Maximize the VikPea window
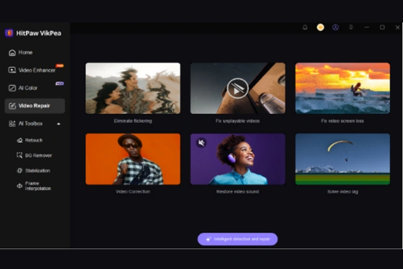Screen dimensions: 403x269 tap(382, 28)
